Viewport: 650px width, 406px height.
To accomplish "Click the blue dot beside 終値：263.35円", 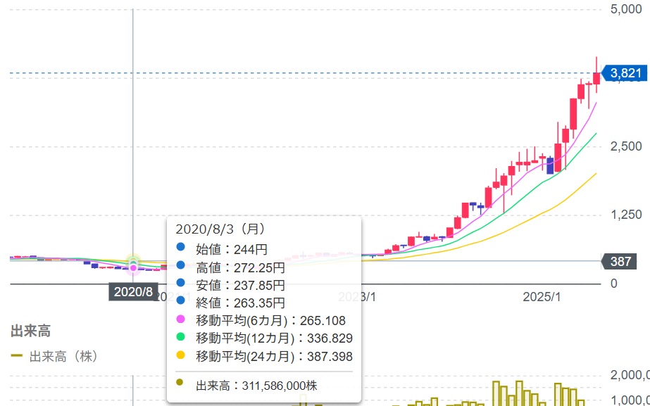I will coord(180,303).
